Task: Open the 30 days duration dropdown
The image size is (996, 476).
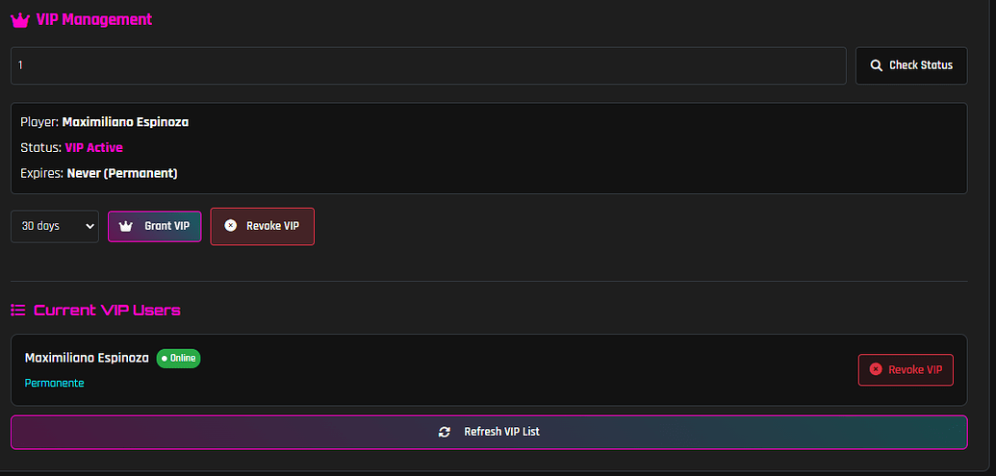Action: point(54,226)
